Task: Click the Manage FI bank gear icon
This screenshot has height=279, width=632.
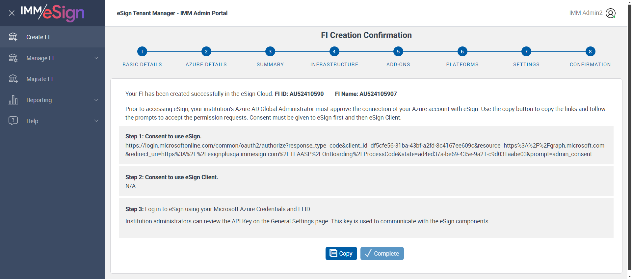Action: point(13,58)
